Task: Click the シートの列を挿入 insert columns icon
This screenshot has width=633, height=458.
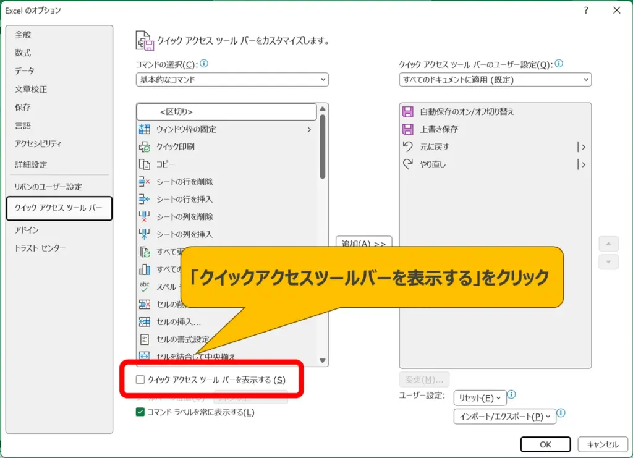Action: coord(145,234)
